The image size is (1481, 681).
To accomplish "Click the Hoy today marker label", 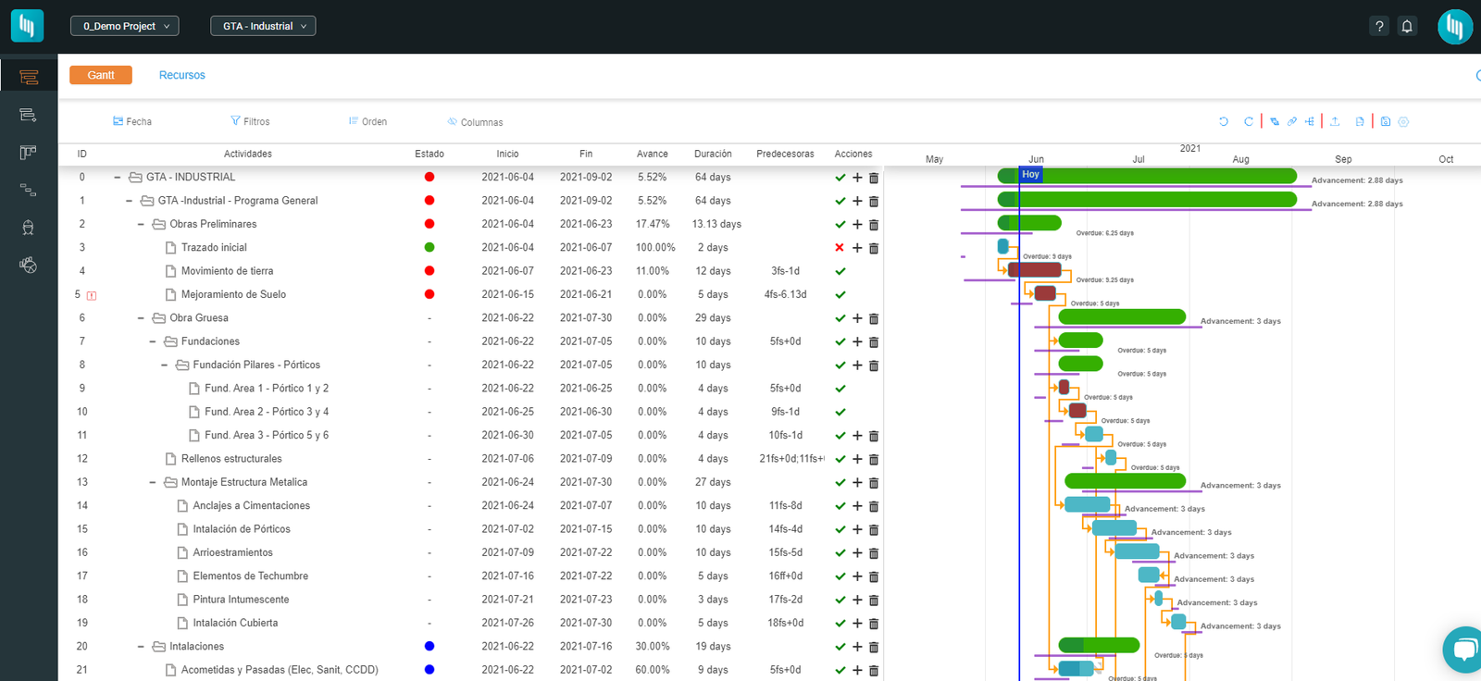I will [x=1030, y=174].
